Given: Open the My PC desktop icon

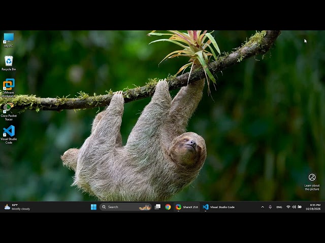Looking at the screenshot, I should [x=9, y=40].
